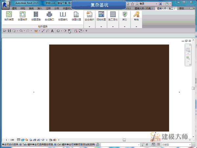Click the Switch Windows quick access icon
Image resolution: width=197 pixels, height=148 pixels.
(80, 31)
